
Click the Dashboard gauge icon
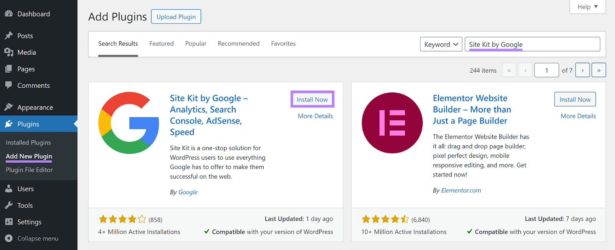pyautogui.click(x=9, y=14)
